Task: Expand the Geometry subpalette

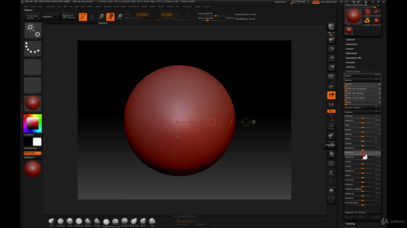Action: (352, 44)
